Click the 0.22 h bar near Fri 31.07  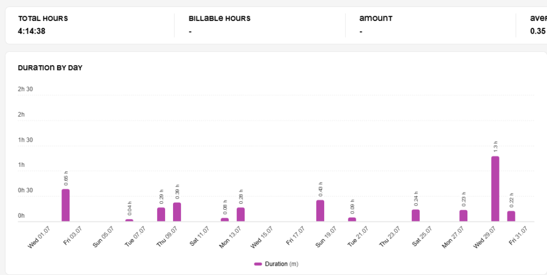(x=511, y=216)
